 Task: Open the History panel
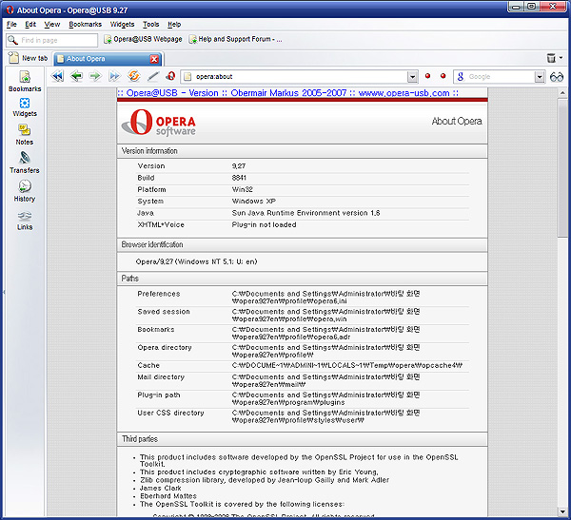click(25, 191)
